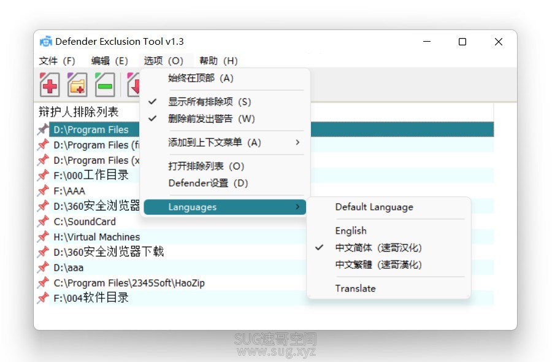Click the pin icon of selected D:\Program Files row
Image resolution: width=552 pixels, height=362 pixels.
coord(43,129)
